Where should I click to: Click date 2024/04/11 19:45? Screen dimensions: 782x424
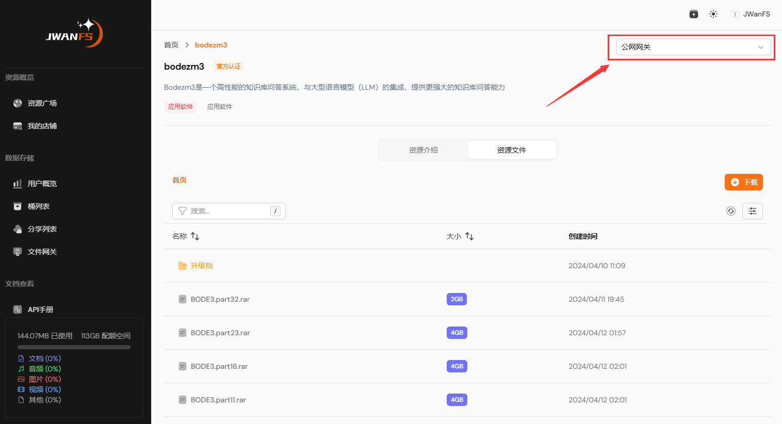coord(596,299)
